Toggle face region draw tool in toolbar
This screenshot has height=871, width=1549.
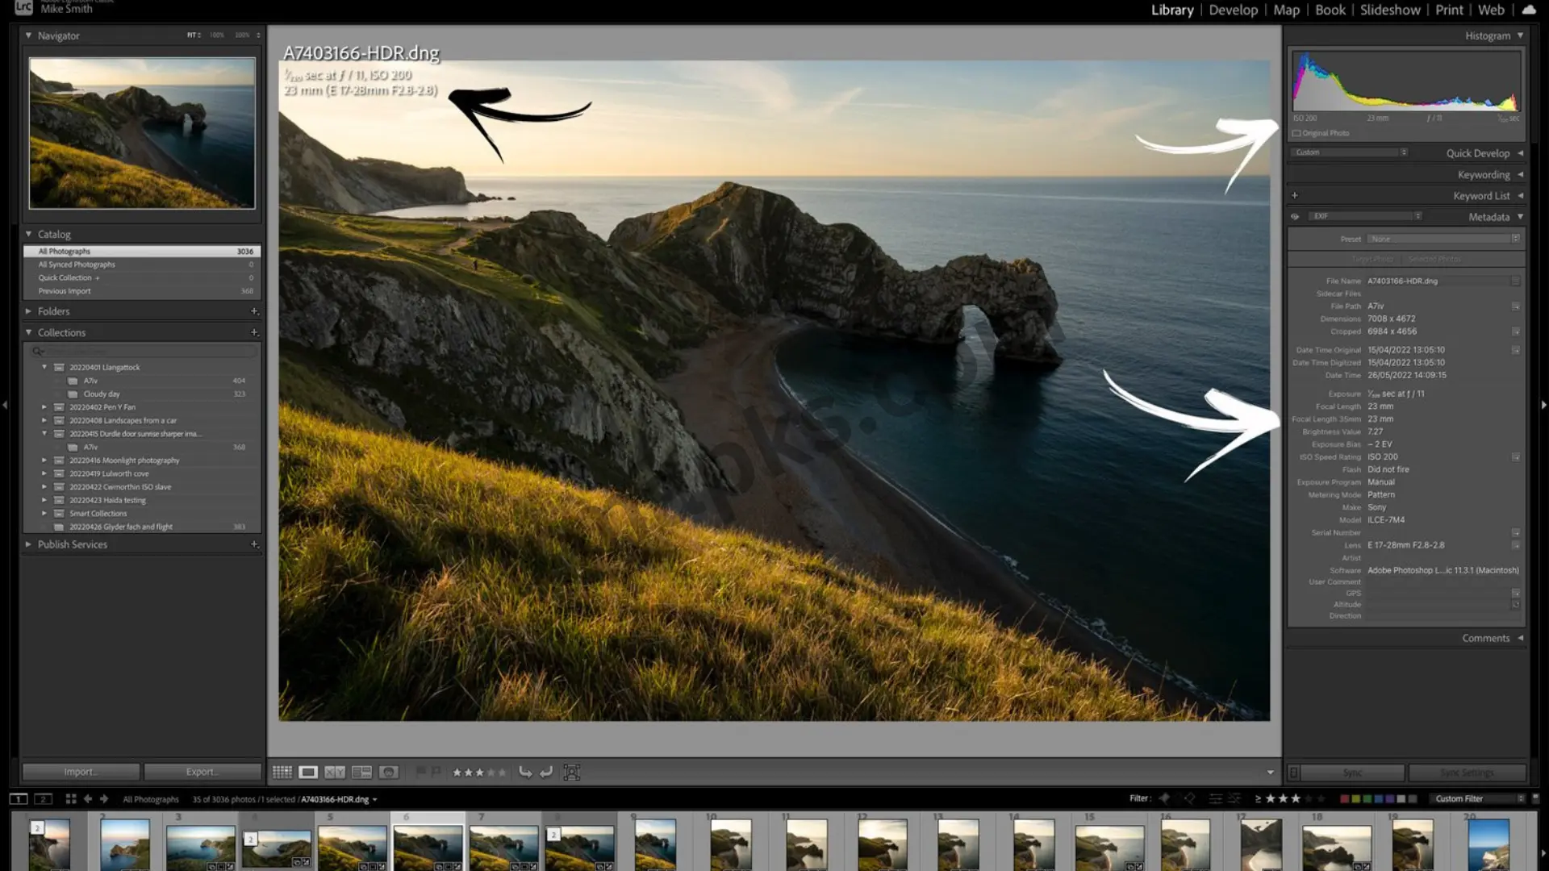[572, 773]
